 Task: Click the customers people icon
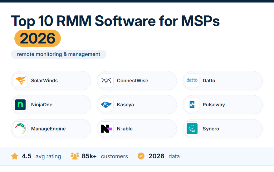[x=75, y=156]
